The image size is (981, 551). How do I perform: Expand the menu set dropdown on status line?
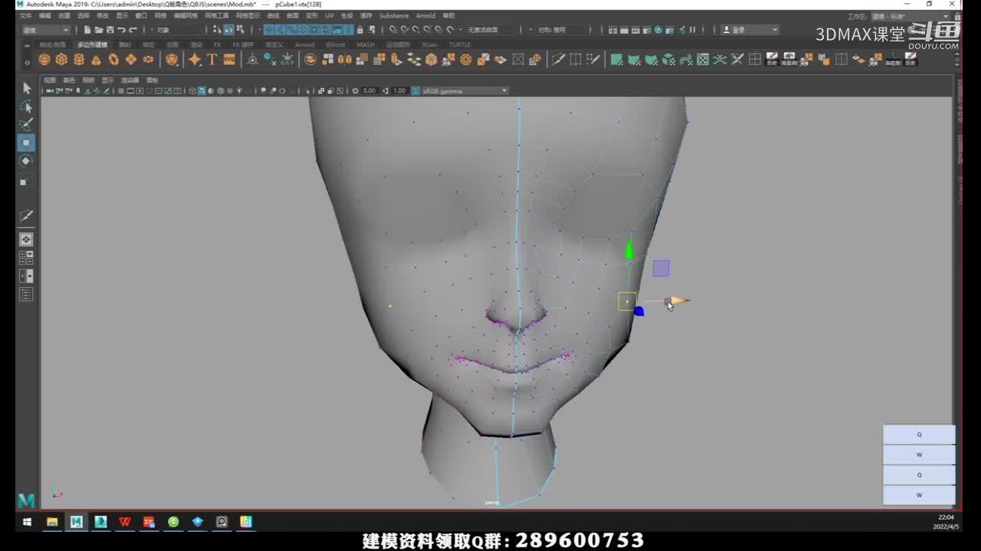click(46, 30)
